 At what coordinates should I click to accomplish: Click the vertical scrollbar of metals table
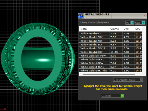[144, 37]
